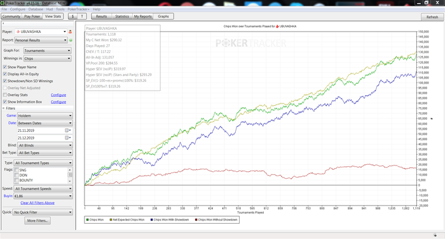Switch to the Play Poker tab
The image size is (445, 239).
click(x=32, y=16)
